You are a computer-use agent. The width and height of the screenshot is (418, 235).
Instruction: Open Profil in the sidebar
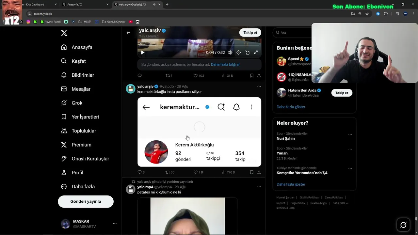(x=72, y=173)
